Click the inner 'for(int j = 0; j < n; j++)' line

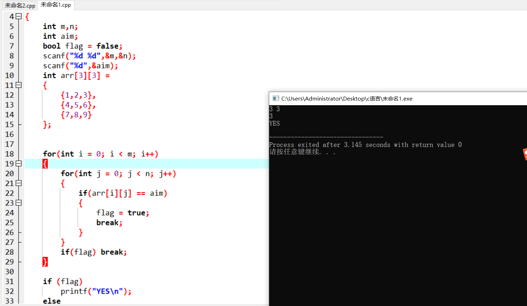point(118,174)
